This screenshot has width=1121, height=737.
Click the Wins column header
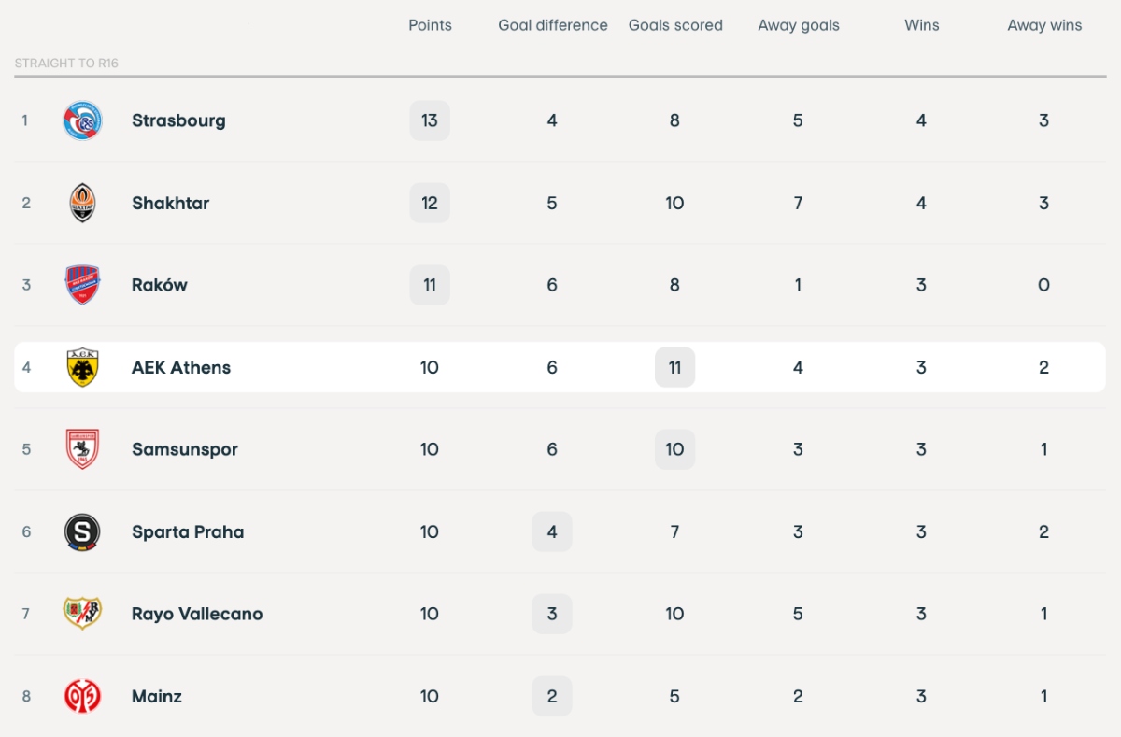coord(921,25)
